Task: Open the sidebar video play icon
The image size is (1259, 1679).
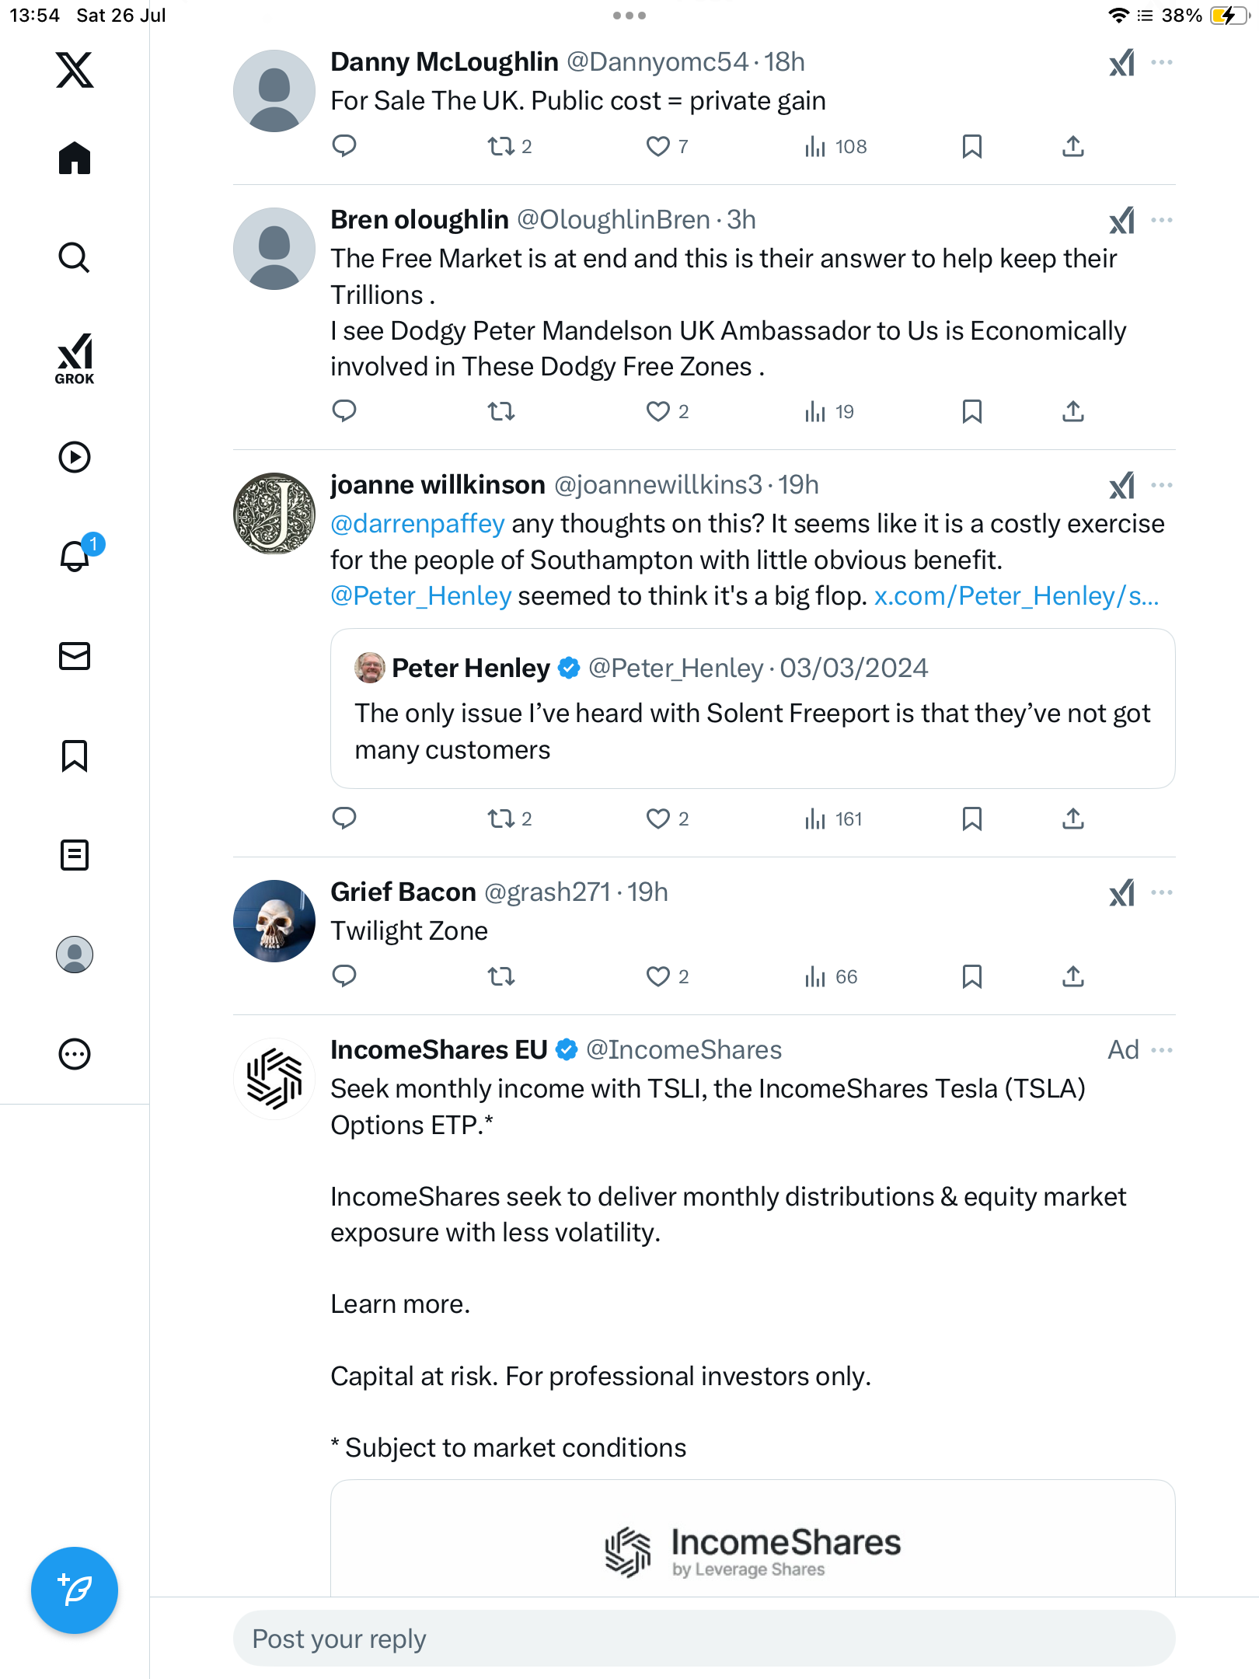Action: (x=75, y=457)
